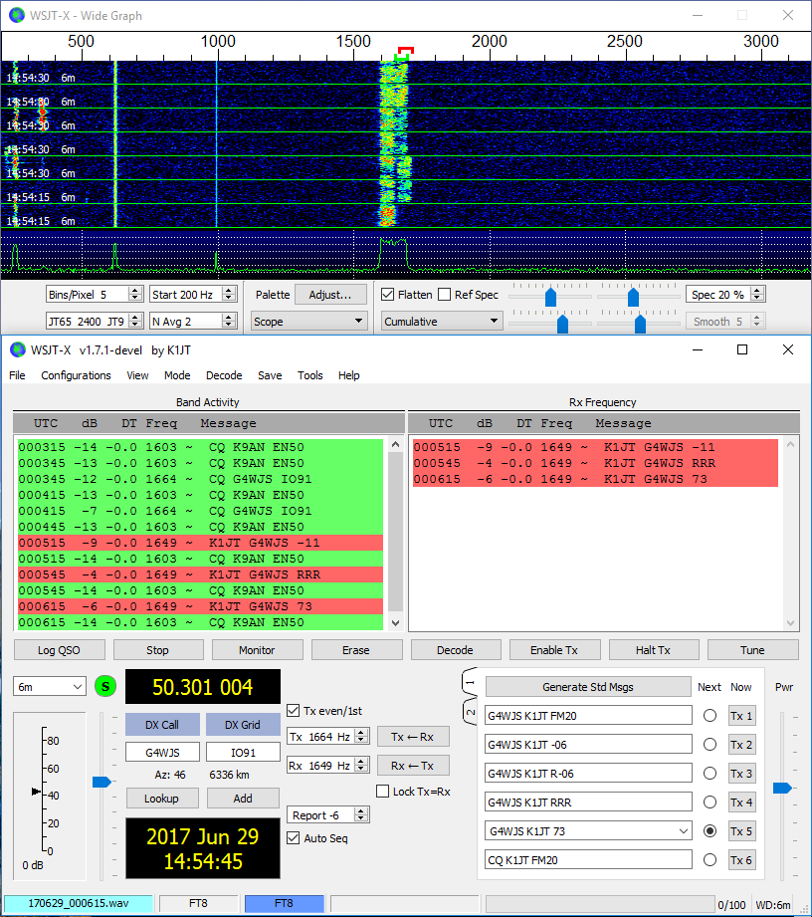Screen dimensions: 812x917
Task: Open the 6m band dropdown
Action: [x=50, y=687]
